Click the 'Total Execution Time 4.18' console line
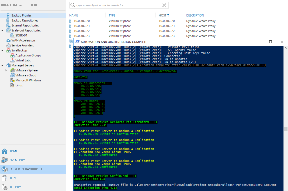The height and width of the screenshot is (191, 288). (x=95, y=188)
